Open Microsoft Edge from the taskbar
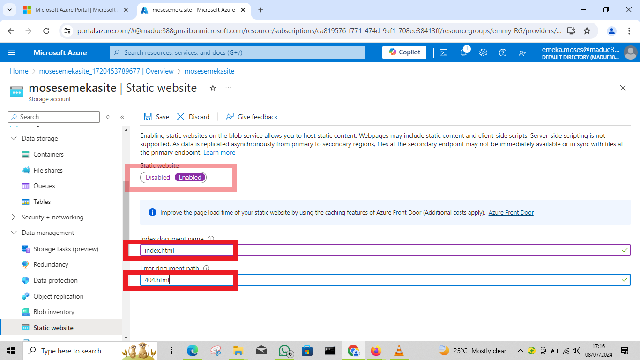 pos(193,351)
